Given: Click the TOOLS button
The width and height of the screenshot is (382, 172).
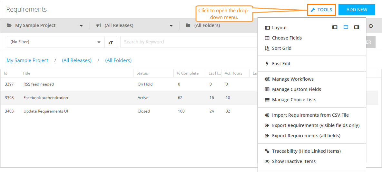Looking at the screenshot, I should coord(321,10).
